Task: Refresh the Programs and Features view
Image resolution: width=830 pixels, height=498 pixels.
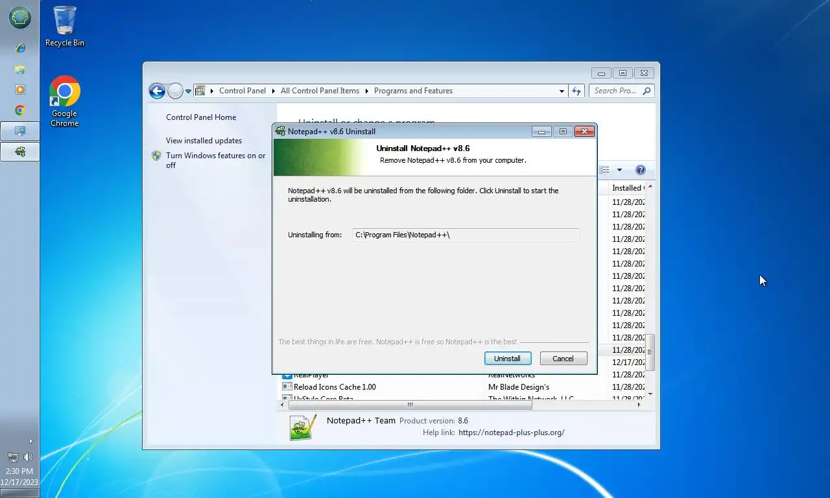Action: tap(576, 91)
